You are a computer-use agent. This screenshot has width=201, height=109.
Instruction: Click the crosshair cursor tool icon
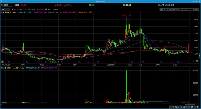(x=187, y=107)
